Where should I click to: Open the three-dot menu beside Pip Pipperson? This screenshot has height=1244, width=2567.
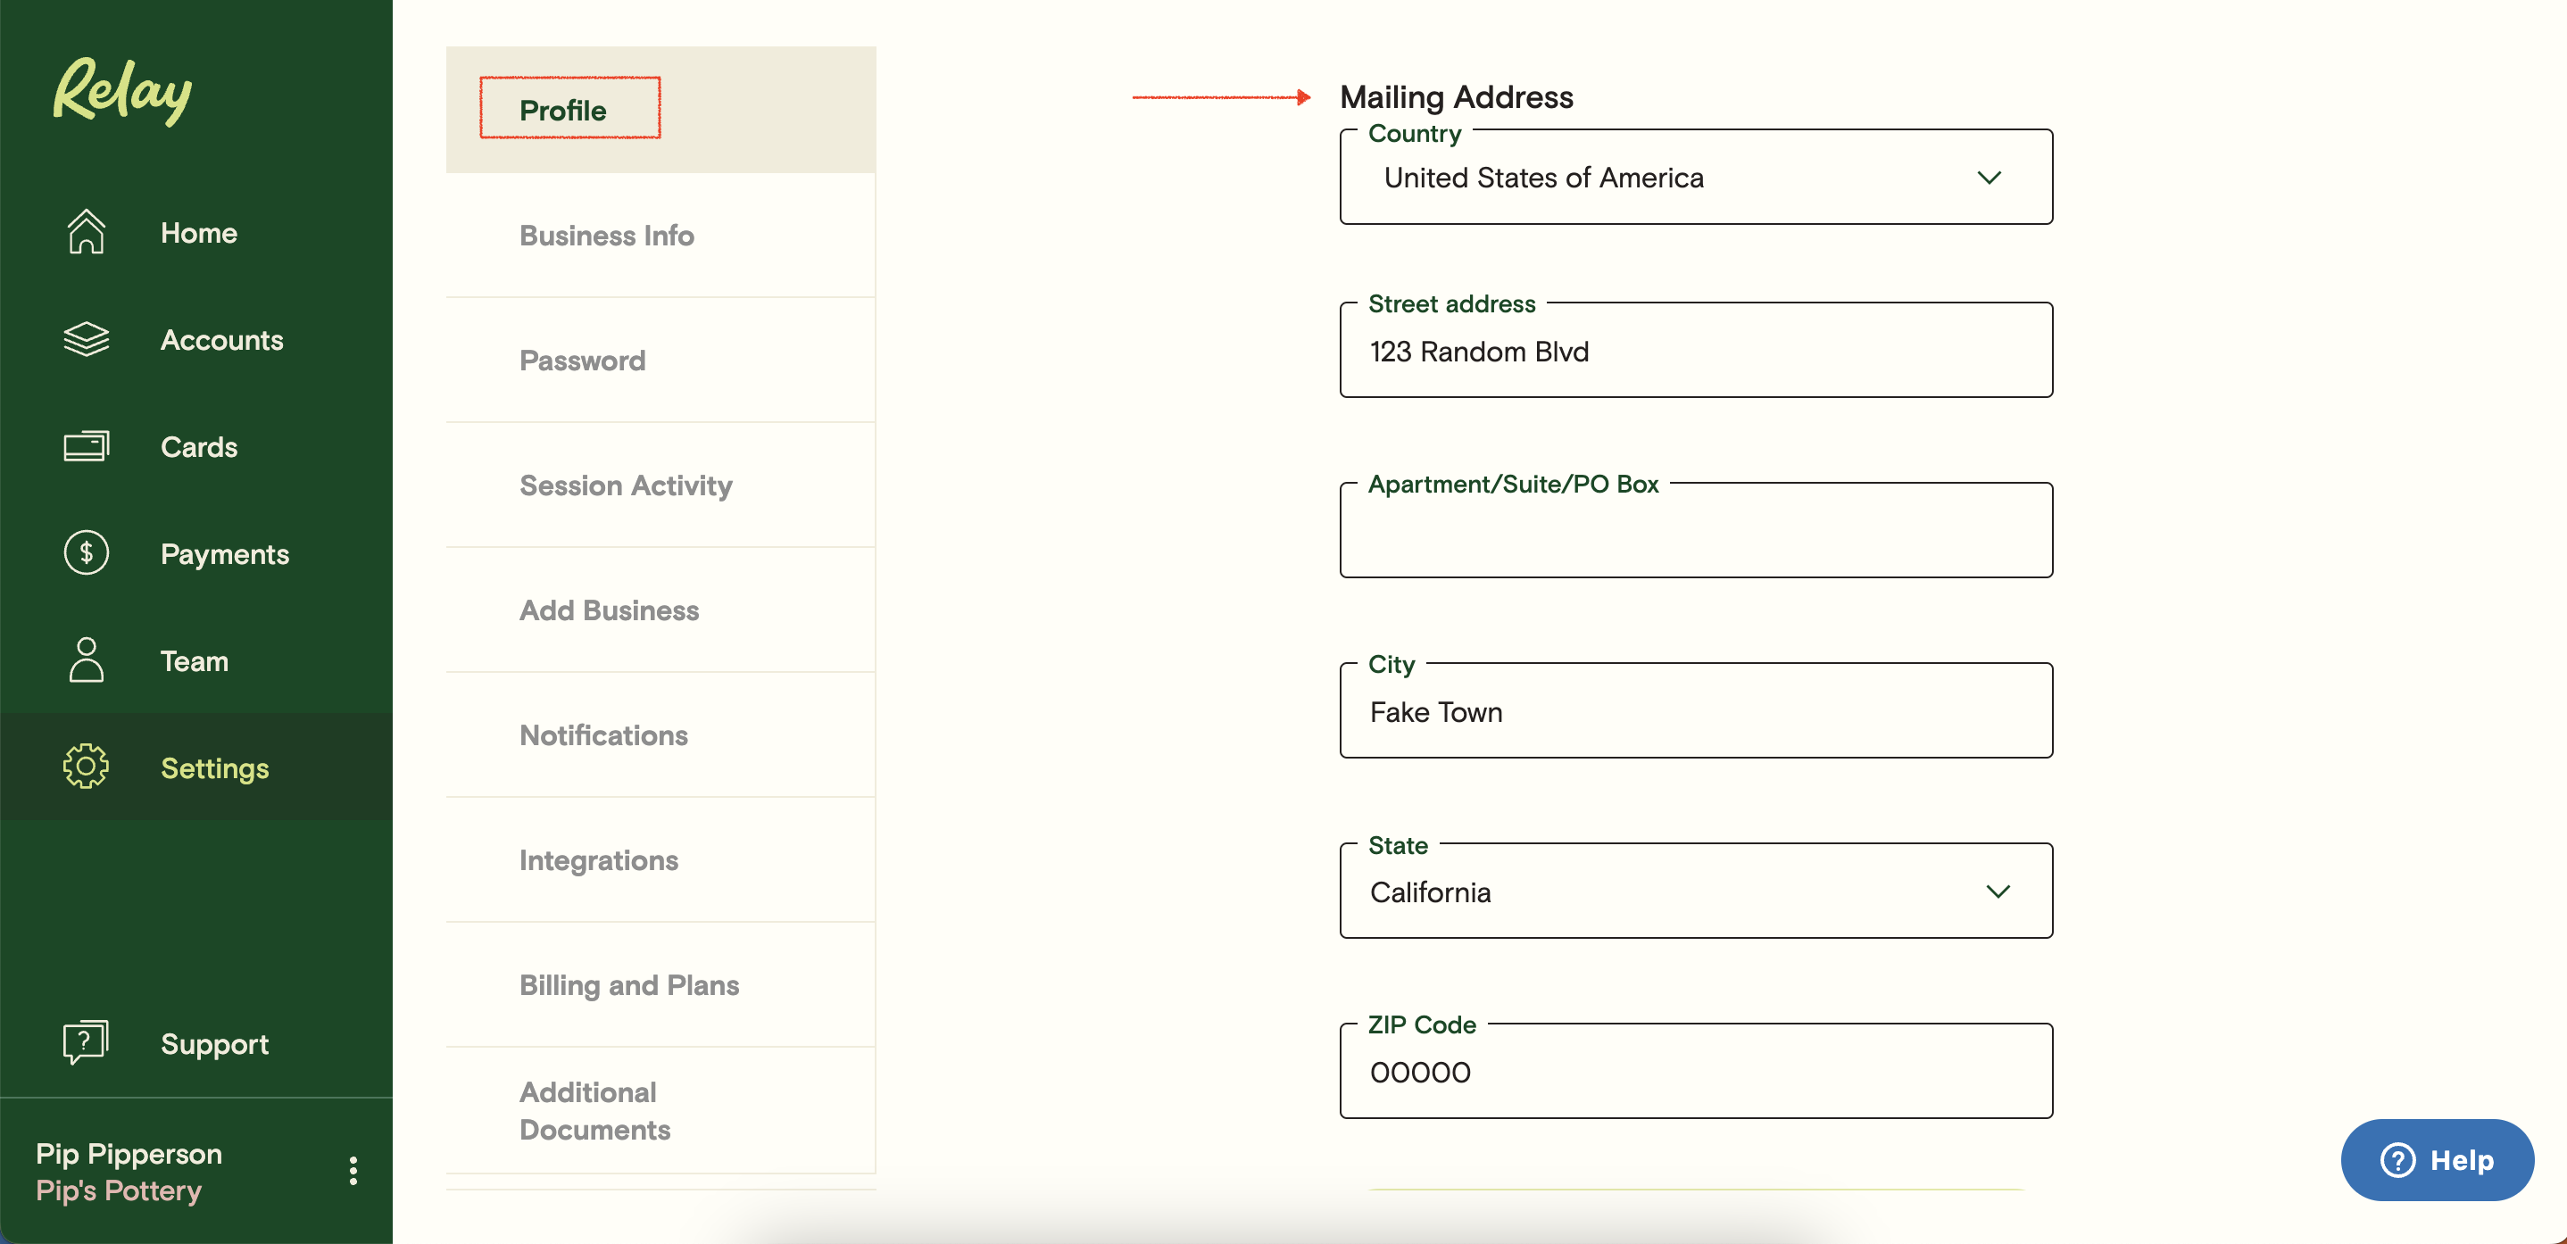(353, 1172)
